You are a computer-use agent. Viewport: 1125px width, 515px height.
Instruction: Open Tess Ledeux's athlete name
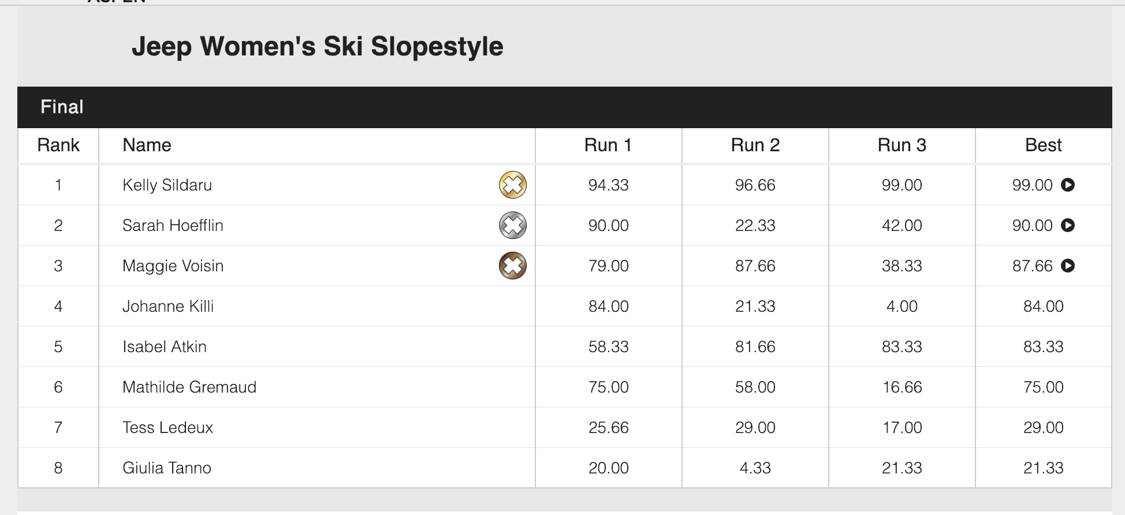click(x=167, y=427)
